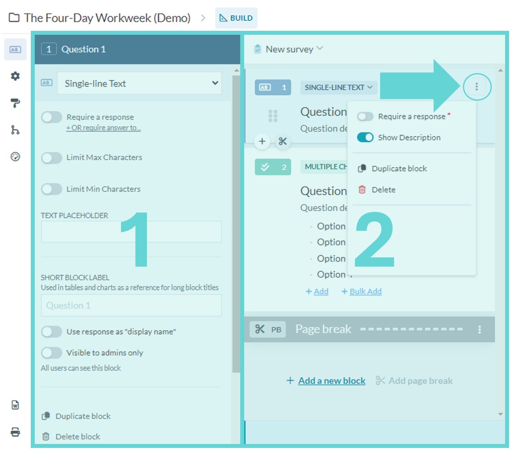Click the block 2 Question description text

[324, 208]
